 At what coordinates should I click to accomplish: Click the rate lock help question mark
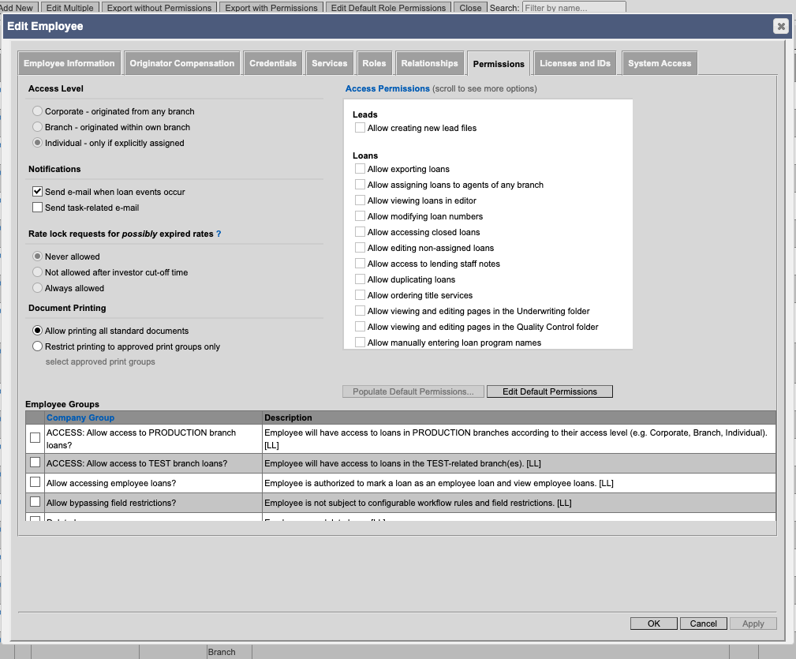(219, 234)
